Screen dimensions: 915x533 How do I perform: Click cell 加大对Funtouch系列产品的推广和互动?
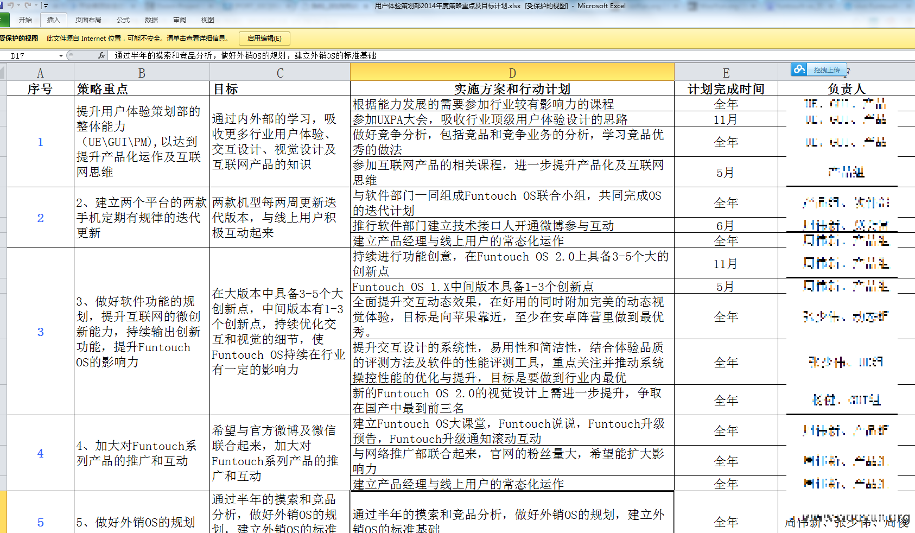142,453
